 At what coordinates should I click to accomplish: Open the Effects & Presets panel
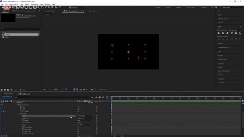[x=223, y=19]
